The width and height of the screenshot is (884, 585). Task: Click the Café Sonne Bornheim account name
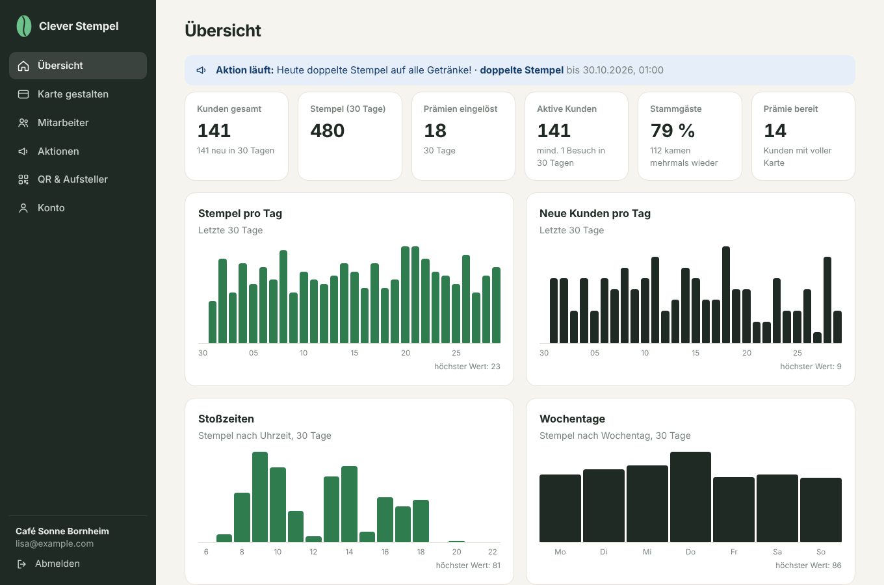coord(62,531)
